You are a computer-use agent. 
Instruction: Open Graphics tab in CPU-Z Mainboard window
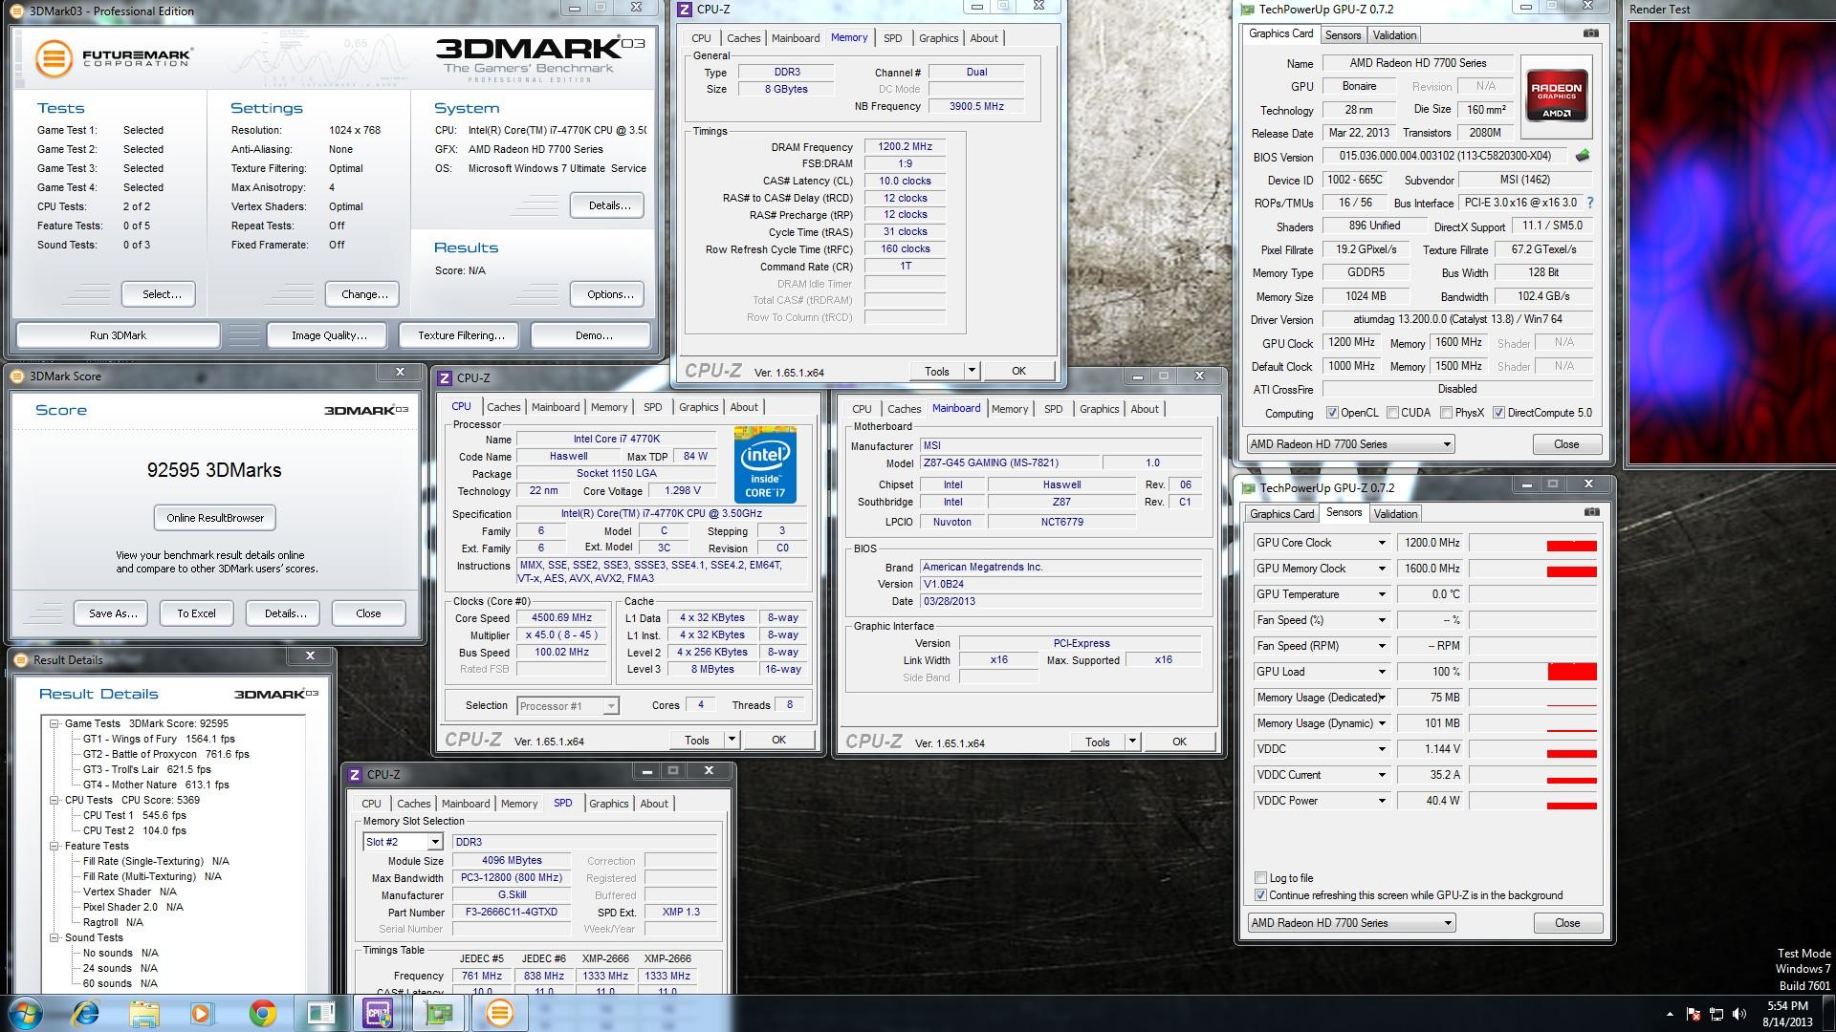tap(1099, 409)
